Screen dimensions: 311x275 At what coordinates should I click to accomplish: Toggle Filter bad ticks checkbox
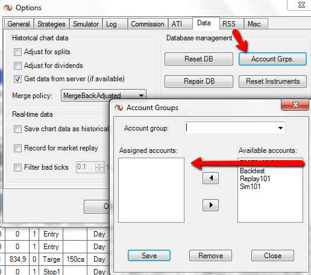(x=17, y=167)
